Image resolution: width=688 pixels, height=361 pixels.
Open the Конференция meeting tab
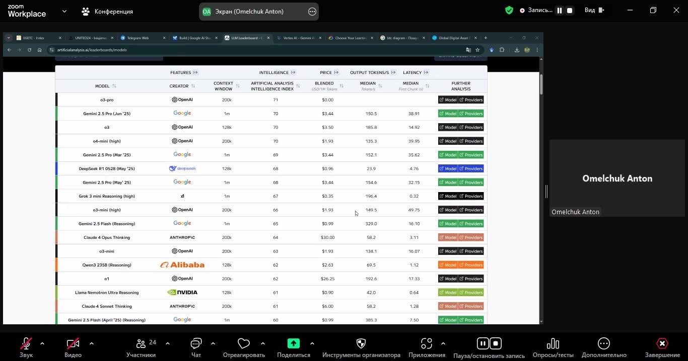[x=107, y=11]
